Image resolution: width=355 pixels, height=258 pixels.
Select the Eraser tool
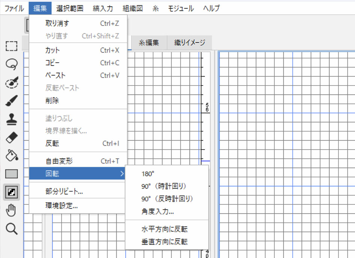tap(11, 137)
